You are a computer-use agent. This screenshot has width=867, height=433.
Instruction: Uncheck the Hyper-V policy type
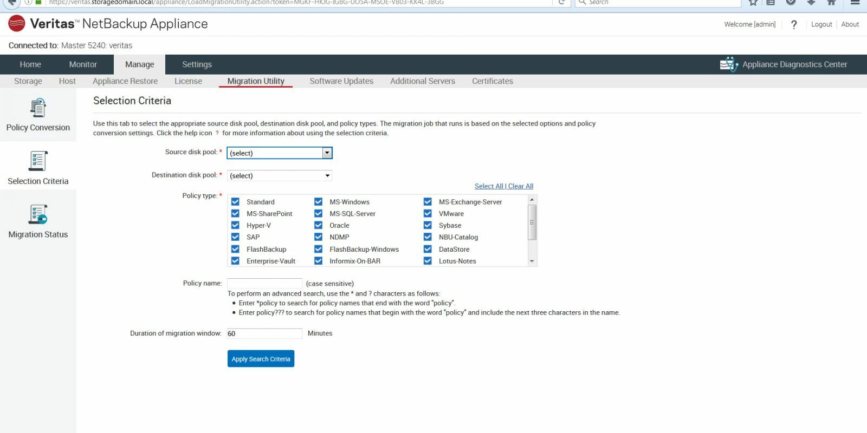point(235,225)
